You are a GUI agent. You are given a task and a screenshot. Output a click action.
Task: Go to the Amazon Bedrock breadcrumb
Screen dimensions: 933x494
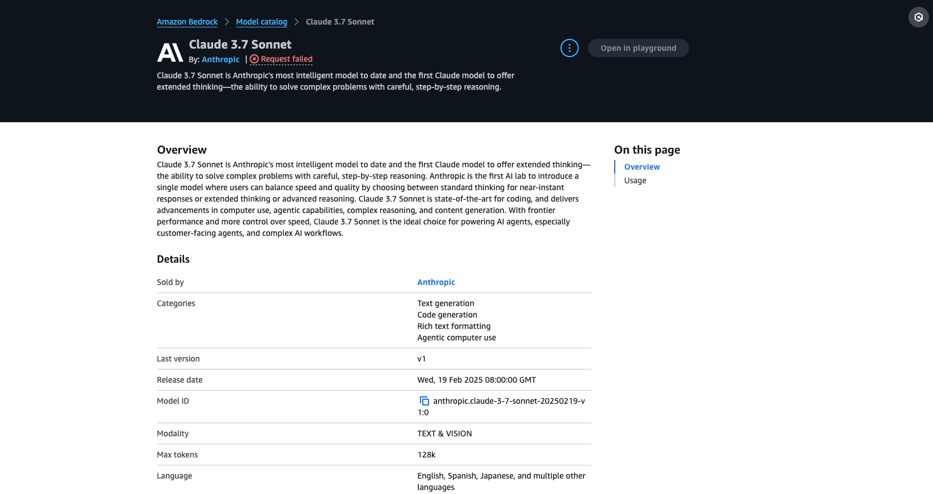pos(187,22)
